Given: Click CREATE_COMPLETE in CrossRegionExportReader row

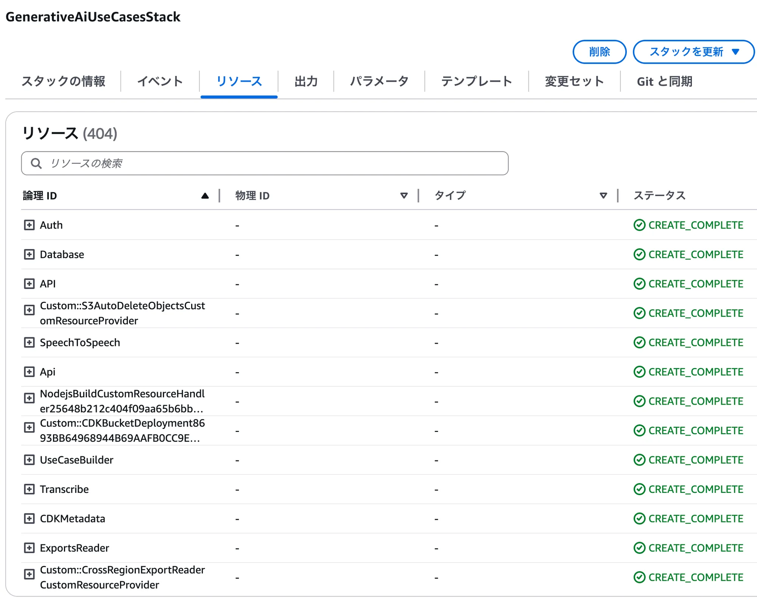Looking at the screenshot, I should tap(696, 577).
